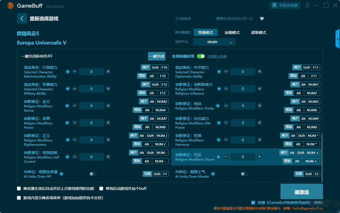
Task: Open the steam platform dropdown
Action: 214,42
